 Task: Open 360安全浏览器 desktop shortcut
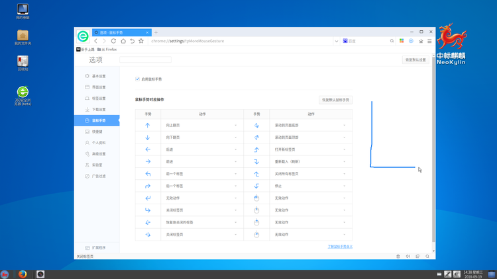(x=23, y=95)
